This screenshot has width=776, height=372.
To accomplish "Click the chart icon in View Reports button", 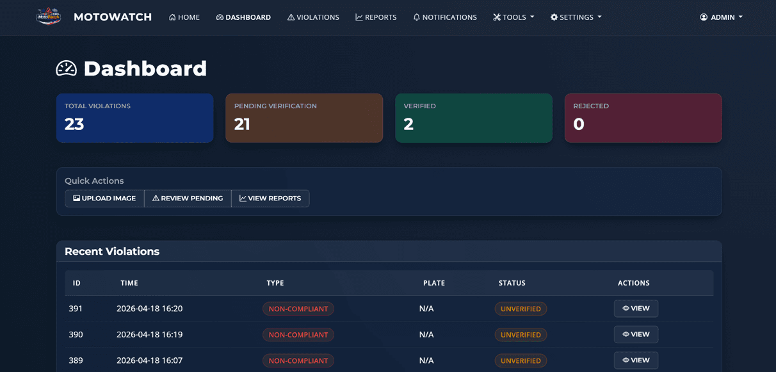I will 243,198.
